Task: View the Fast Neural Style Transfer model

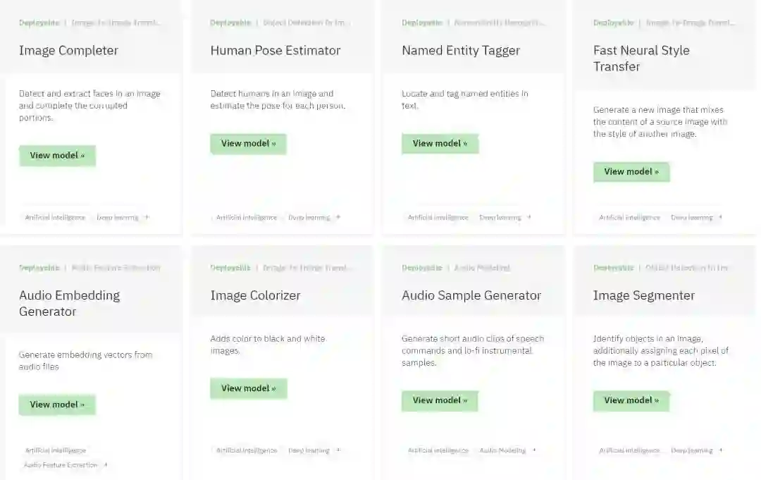Action: click(x=631, y=172)
